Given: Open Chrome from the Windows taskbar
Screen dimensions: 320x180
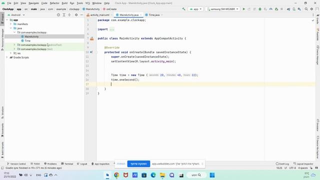Looking at the screenshot, I should click(116, 175).
